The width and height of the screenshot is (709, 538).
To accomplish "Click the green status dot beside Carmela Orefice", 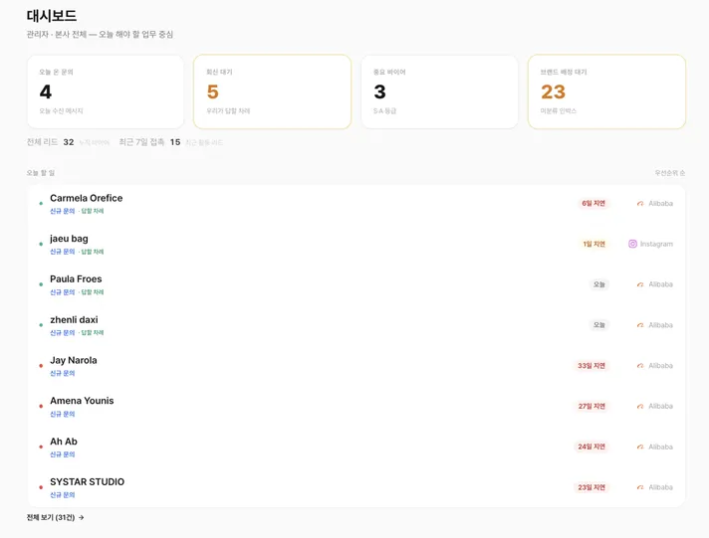I will [x=41, y=204].
